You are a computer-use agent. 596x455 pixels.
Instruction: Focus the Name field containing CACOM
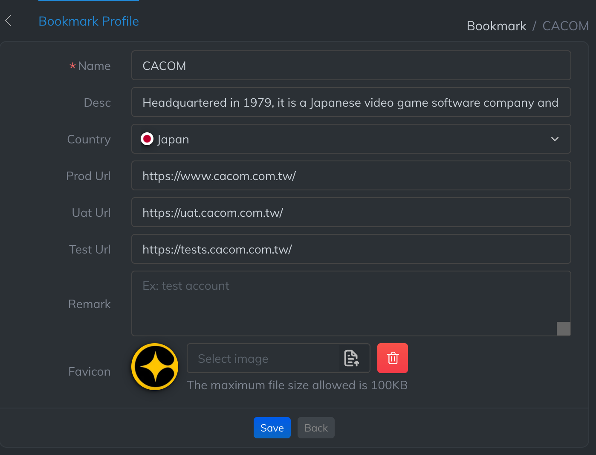[x=350, y=66]
